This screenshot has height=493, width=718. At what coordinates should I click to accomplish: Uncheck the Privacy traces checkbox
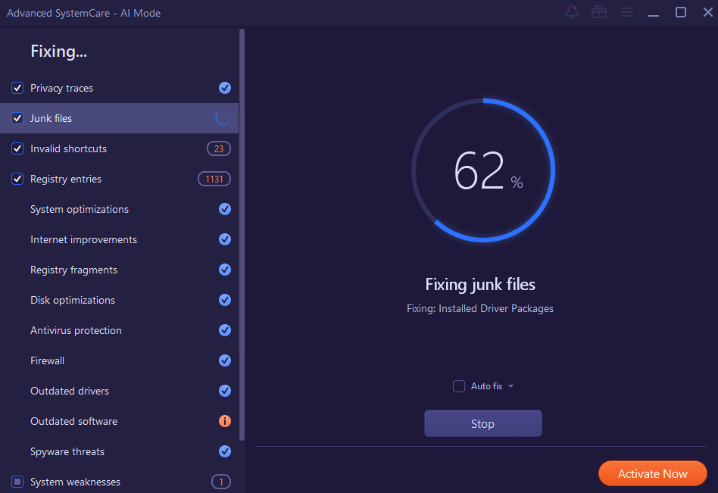point(17,88)
